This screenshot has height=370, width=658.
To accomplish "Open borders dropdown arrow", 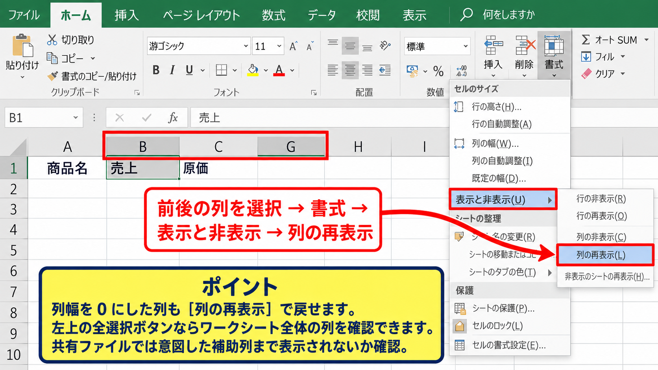I will (x=235, y=70).
